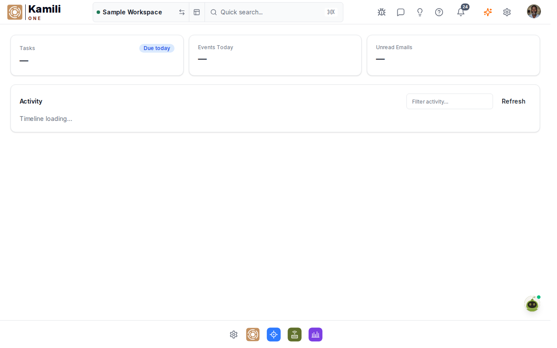
Task: Click the orange AI sparkle icon
Action: point(488,12)
